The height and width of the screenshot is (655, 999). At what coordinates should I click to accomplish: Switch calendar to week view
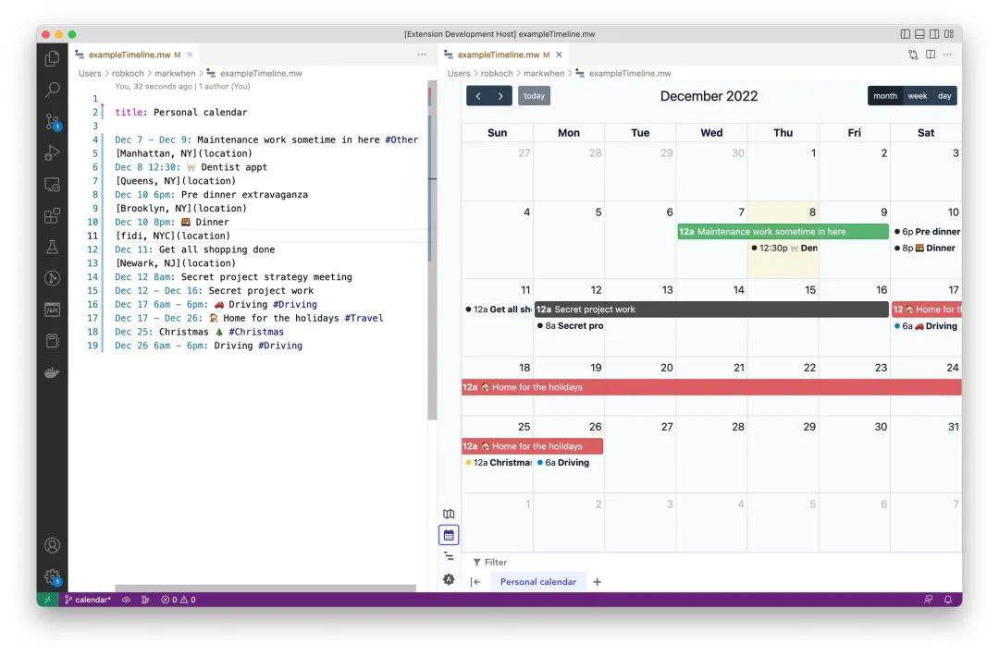point(917,96)
